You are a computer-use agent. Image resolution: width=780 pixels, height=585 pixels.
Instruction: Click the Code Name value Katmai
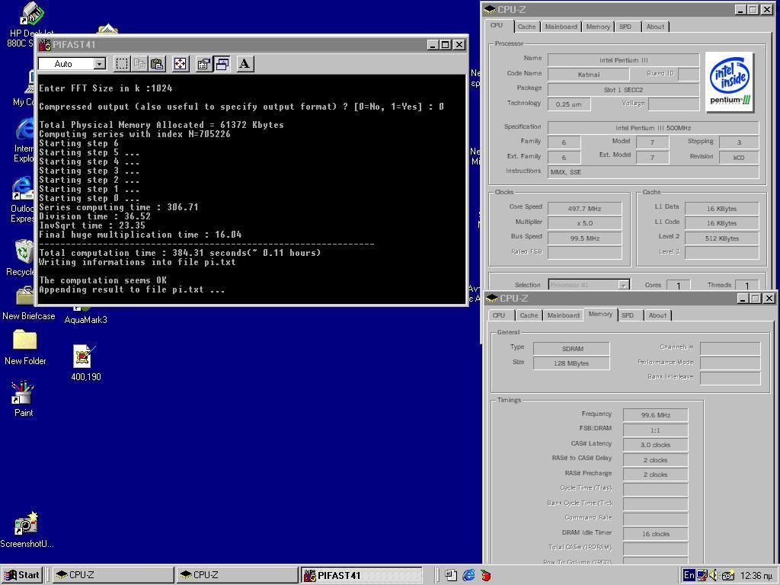[589, 75]
